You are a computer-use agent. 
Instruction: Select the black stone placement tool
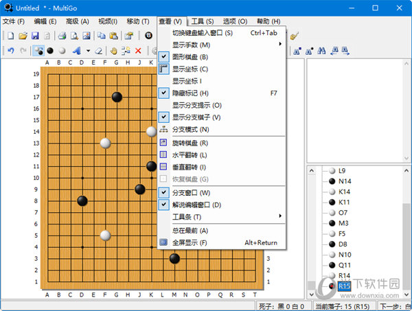(51, 50)
